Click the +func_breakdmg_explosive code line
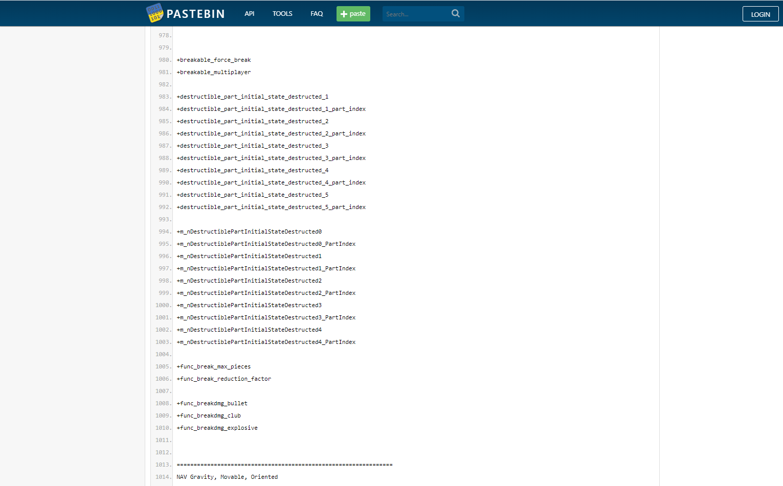This screenshot has height=486, width=783. pos(217,428)
